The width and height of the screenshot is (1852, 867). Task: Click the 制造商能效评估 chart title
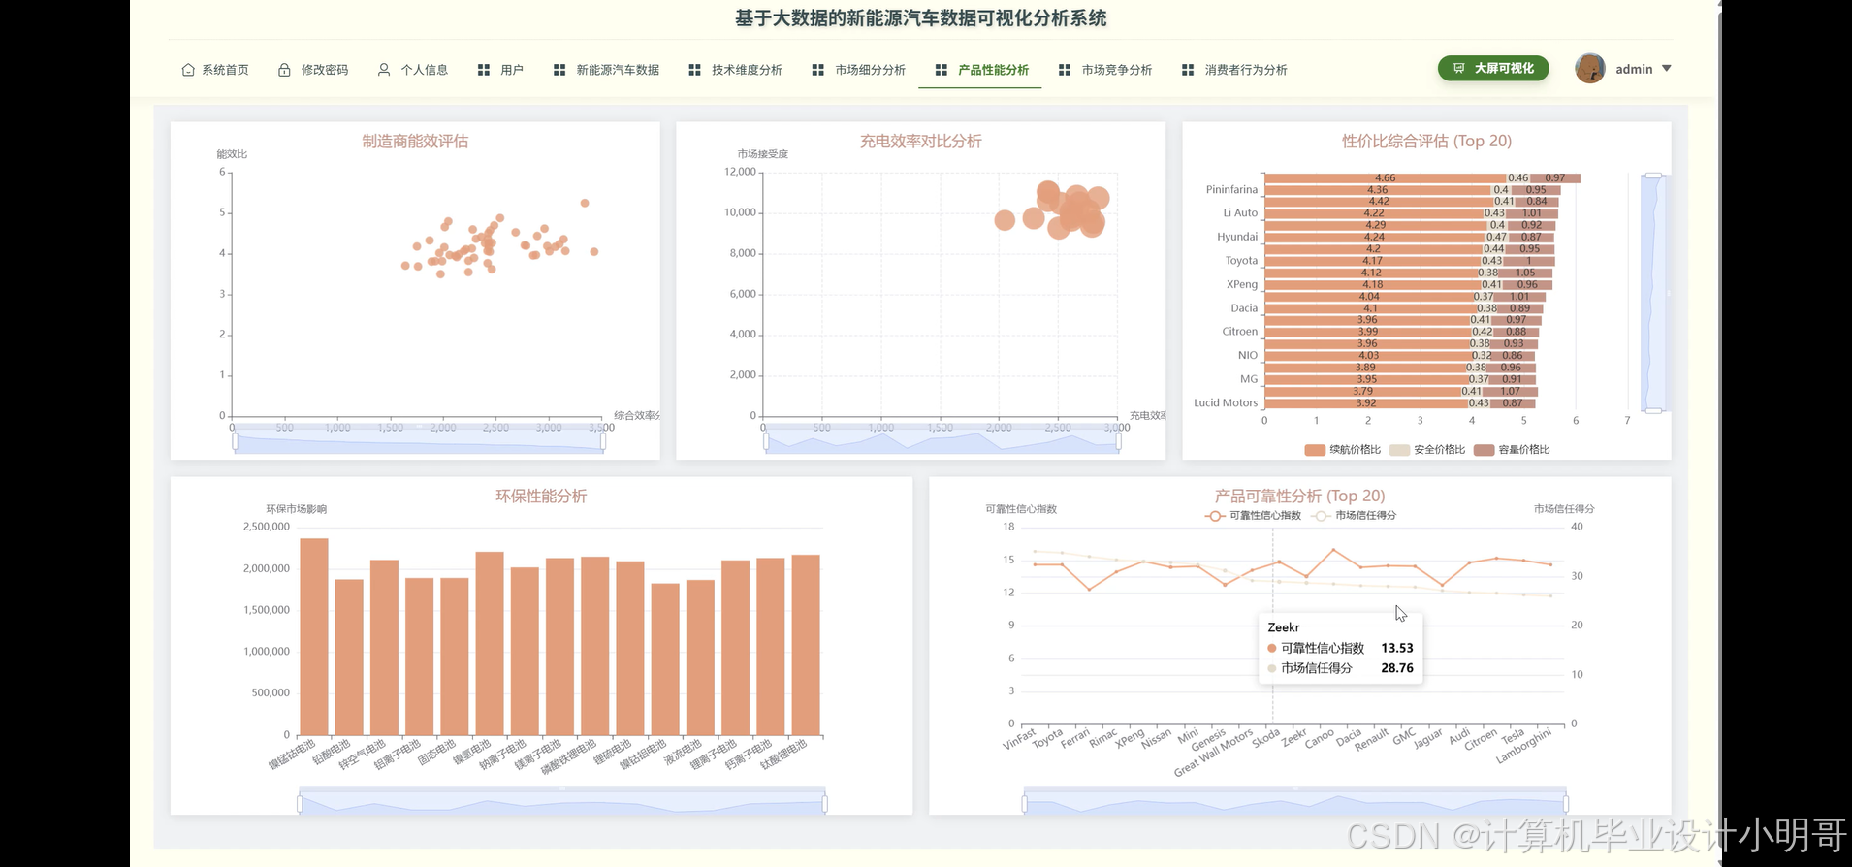pos(415,142)
